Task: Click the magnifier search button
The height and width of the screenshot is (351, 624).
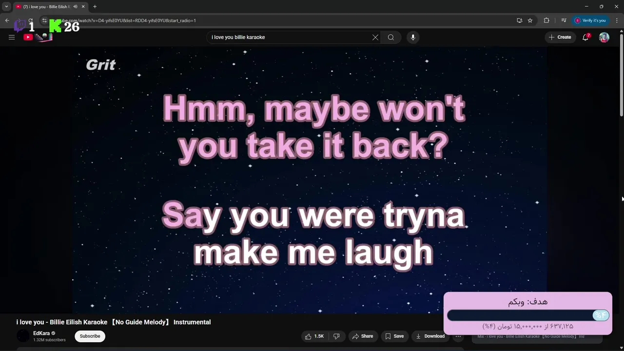Action: (x=391, y=37)
